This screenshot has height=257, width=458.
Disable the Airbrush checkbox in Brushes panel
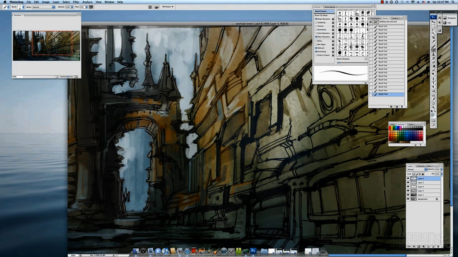coord(316,48)
